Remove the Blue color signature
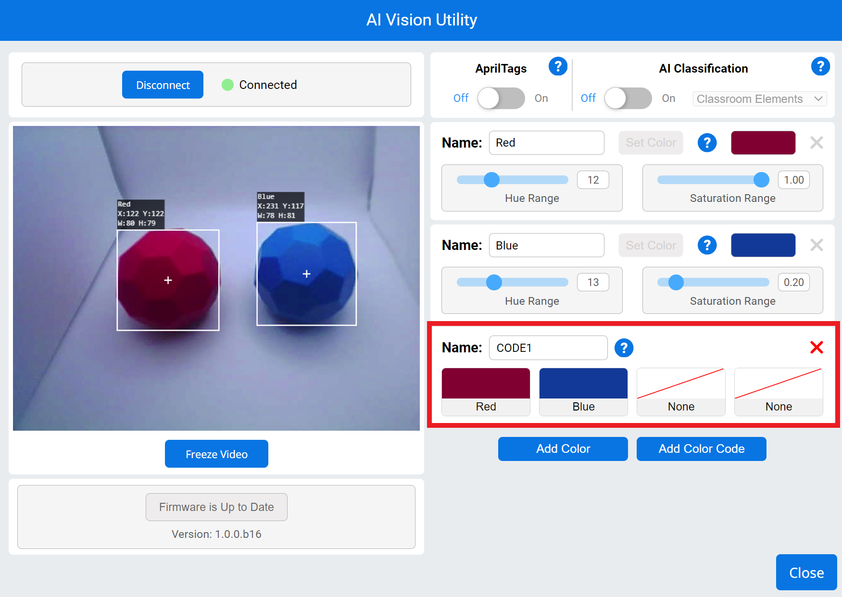Viewport: 842px width, 597px height. (817, 245)
